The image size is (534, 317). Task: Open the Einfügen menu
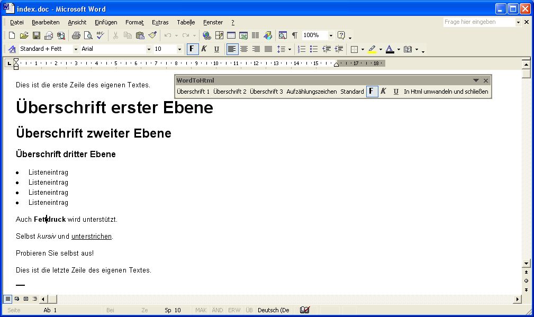(x=106, y=22)
